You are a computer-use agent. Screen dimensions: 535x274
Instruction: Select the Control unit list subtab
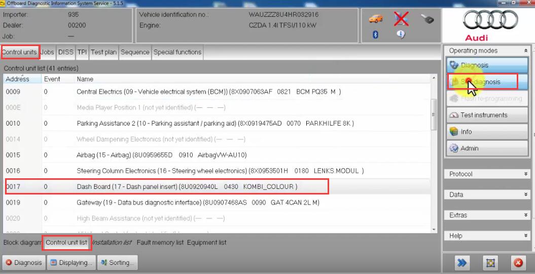coord(66,243)
